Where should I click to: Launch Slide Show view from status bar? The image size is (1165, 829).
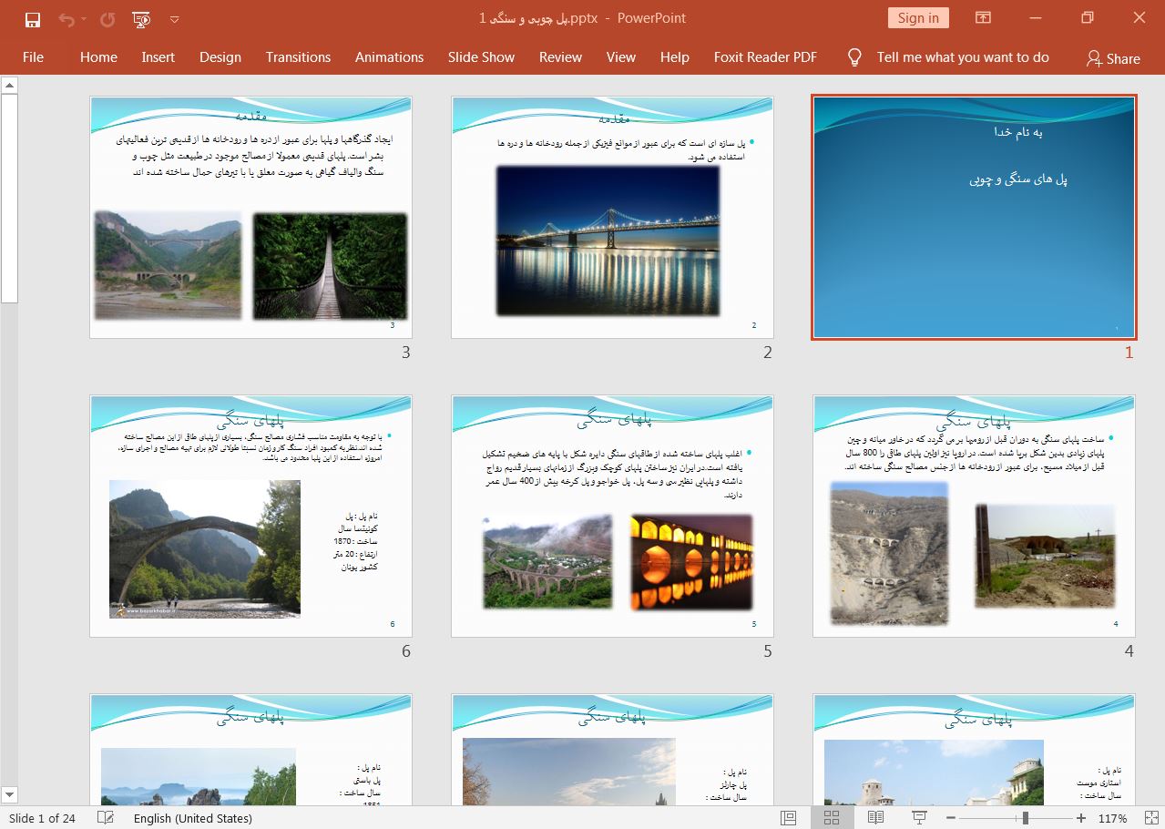click(x=919, y=818)
